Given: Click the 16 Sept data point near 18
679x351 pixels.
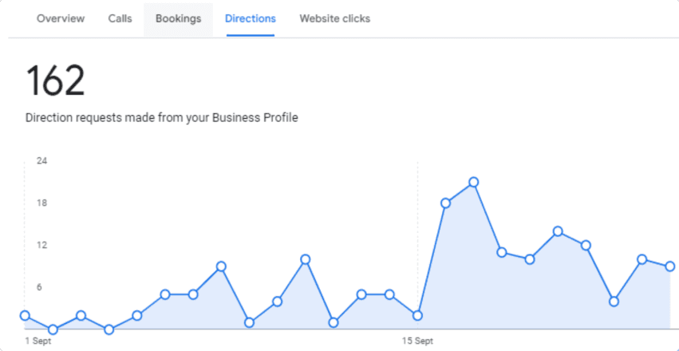Looking at the screenshot, I should (x=445, y=203).
